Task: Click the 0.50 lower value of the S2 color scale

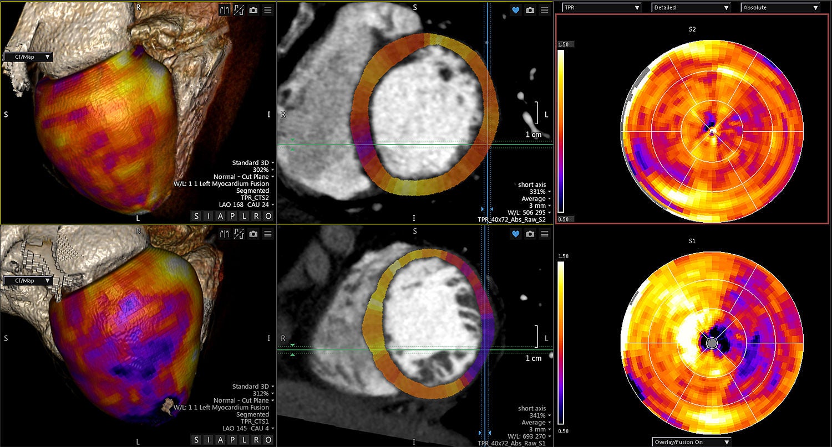Action: 565,219
